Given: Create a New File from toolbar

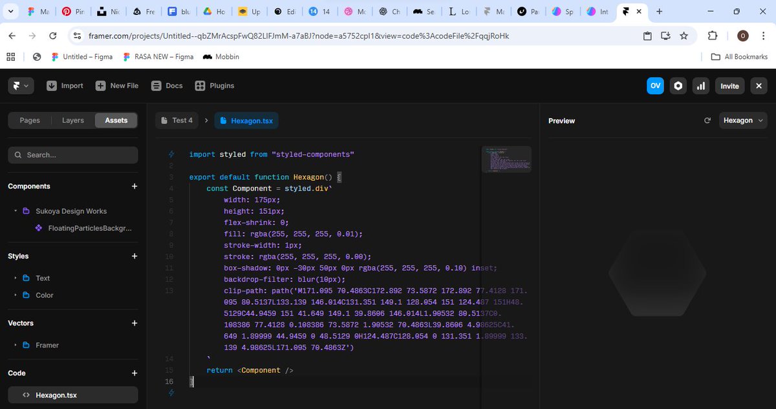Looking at the screenshot, I should click(117, 85).
